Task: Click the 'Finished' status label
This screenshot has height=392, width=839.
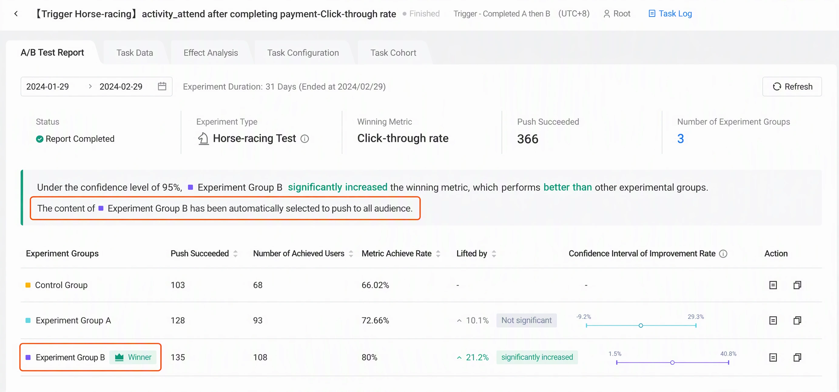Action: click(424, 14)
